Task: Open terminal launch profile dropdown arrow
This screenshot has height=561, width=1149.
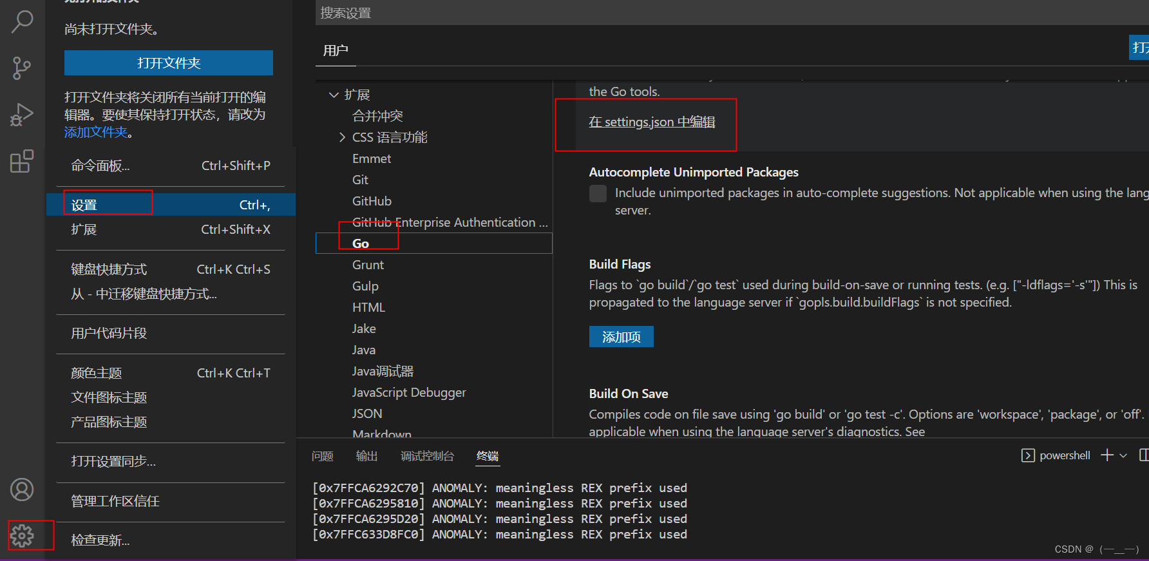Action: tap(1123, 455)
